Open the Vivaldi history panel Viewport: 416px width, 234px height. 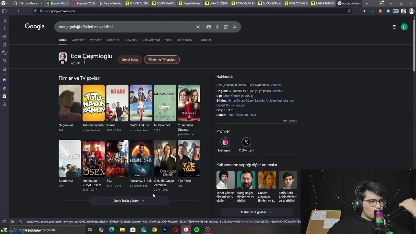coord(4,36)
